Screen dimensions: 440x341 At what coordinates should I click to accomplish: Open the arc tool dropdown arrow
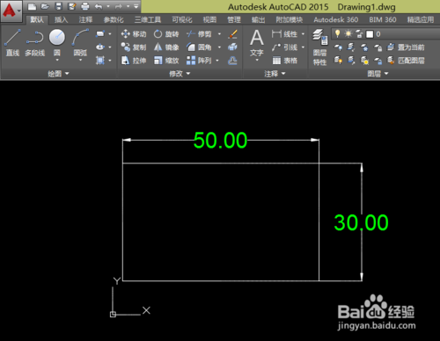(x=81, y=60)
